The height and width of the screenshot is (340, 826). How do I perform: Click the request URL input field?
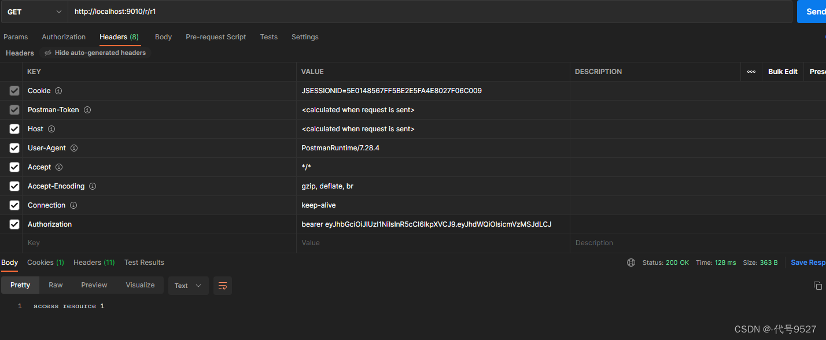(x=428, y=12)
